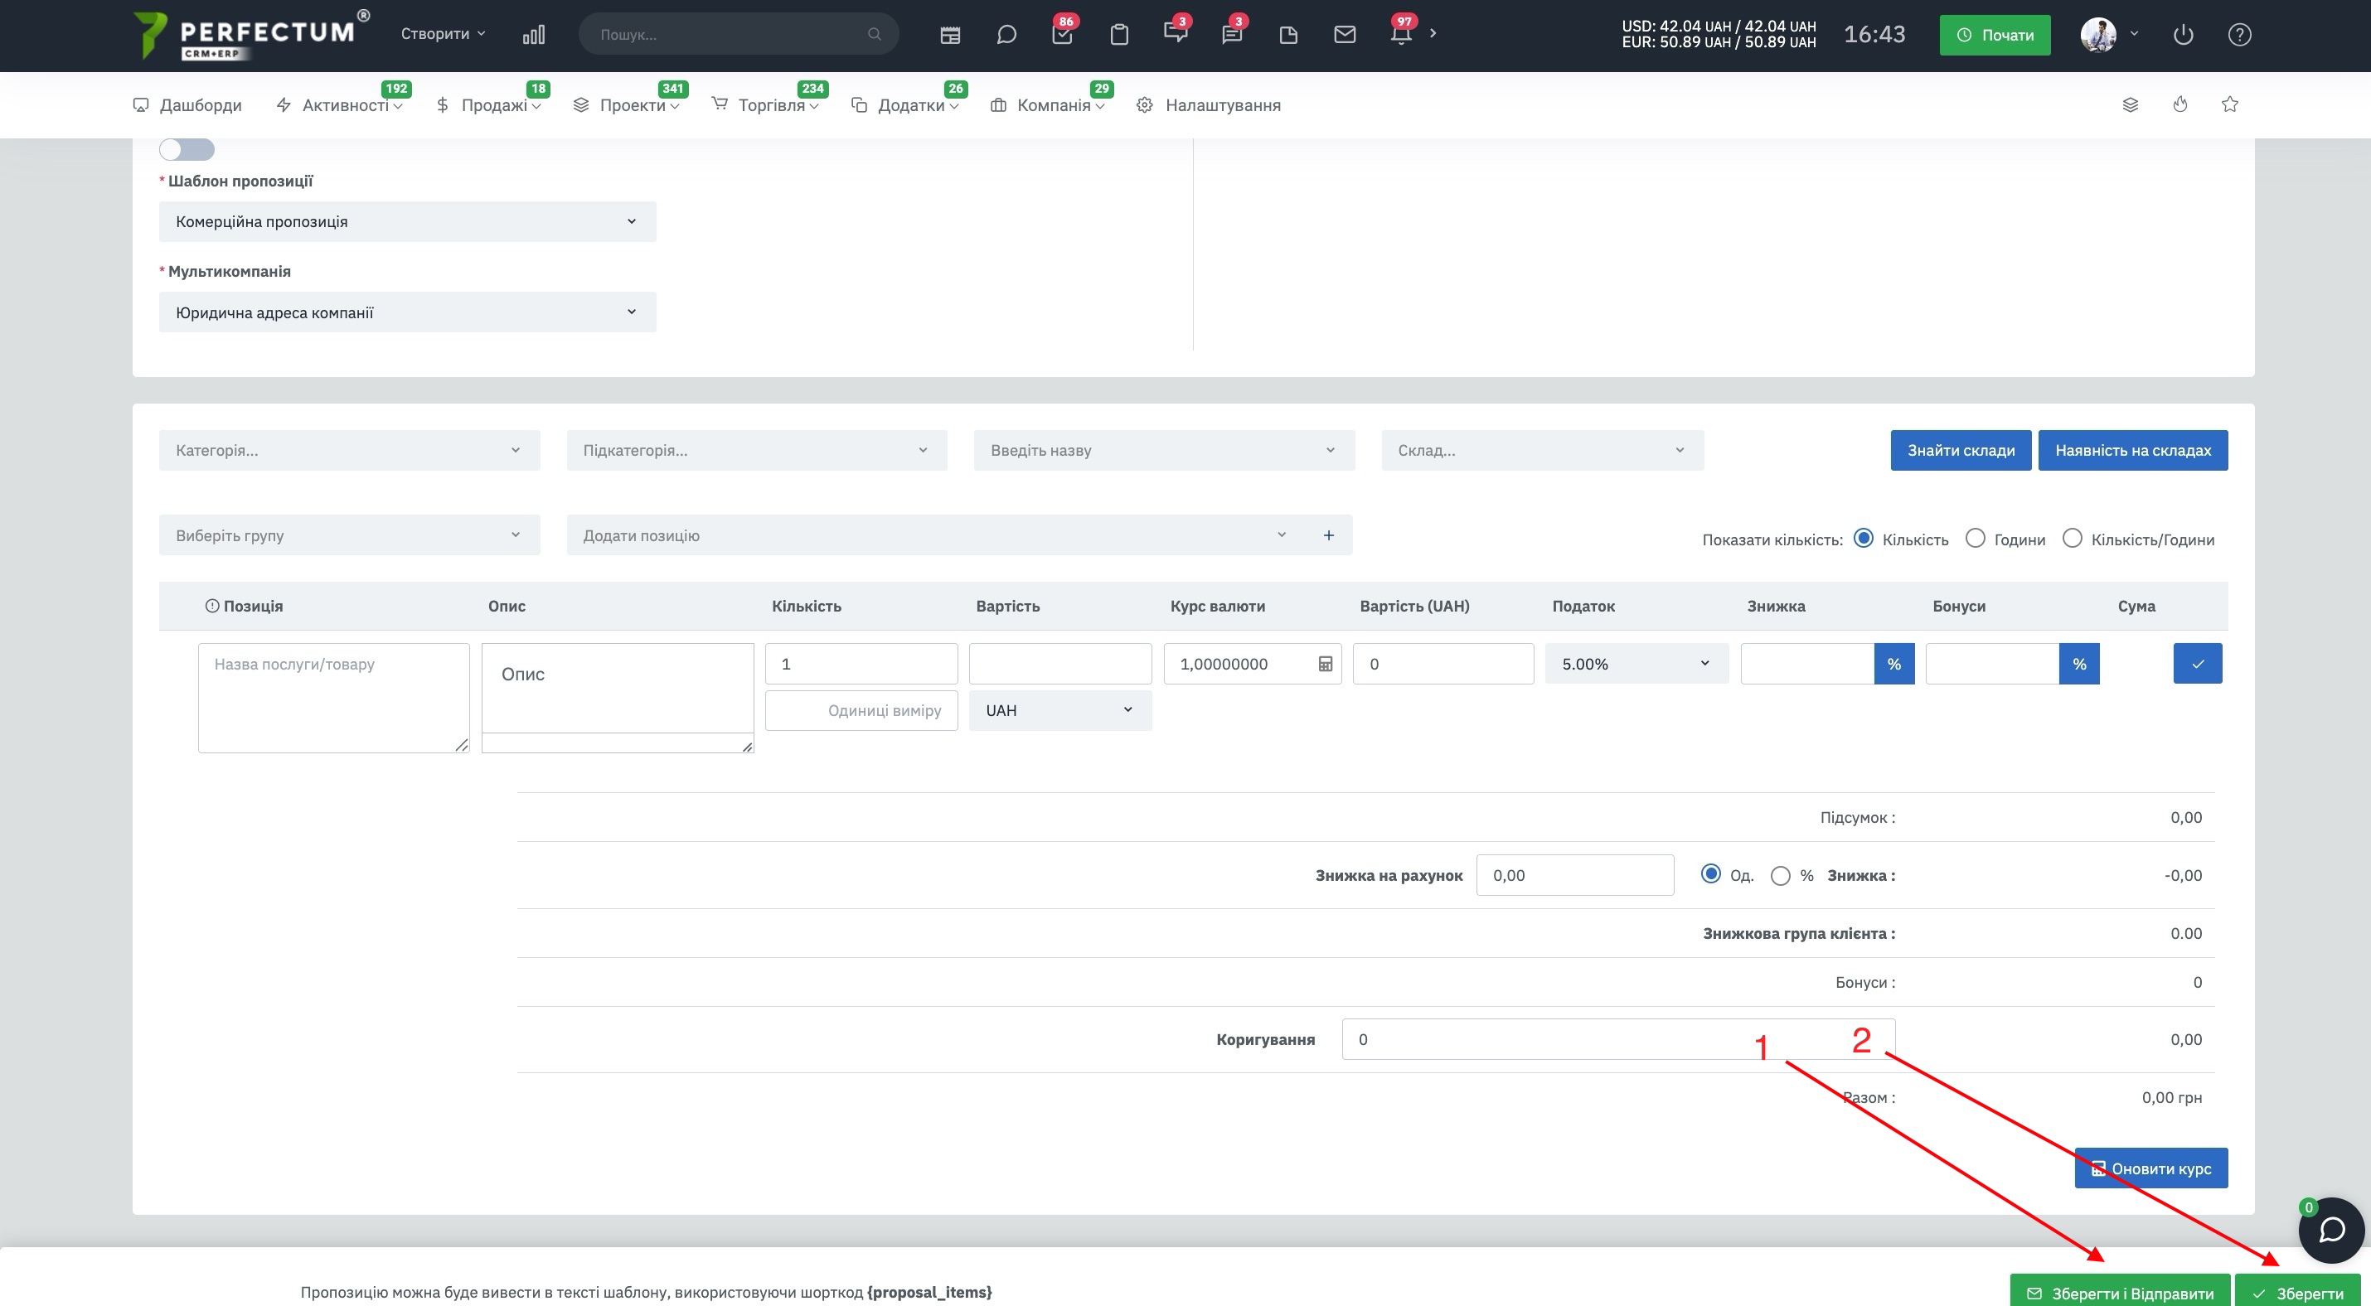This screenshot has width=2371, height=1306.
Task: Open the Продажі menu
Action: click(x=490, y=105)
